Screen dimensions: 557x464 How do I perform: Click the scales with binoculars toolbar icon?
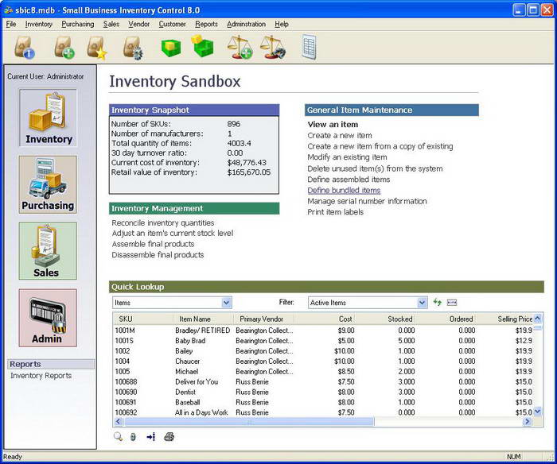tap(273, 47)
